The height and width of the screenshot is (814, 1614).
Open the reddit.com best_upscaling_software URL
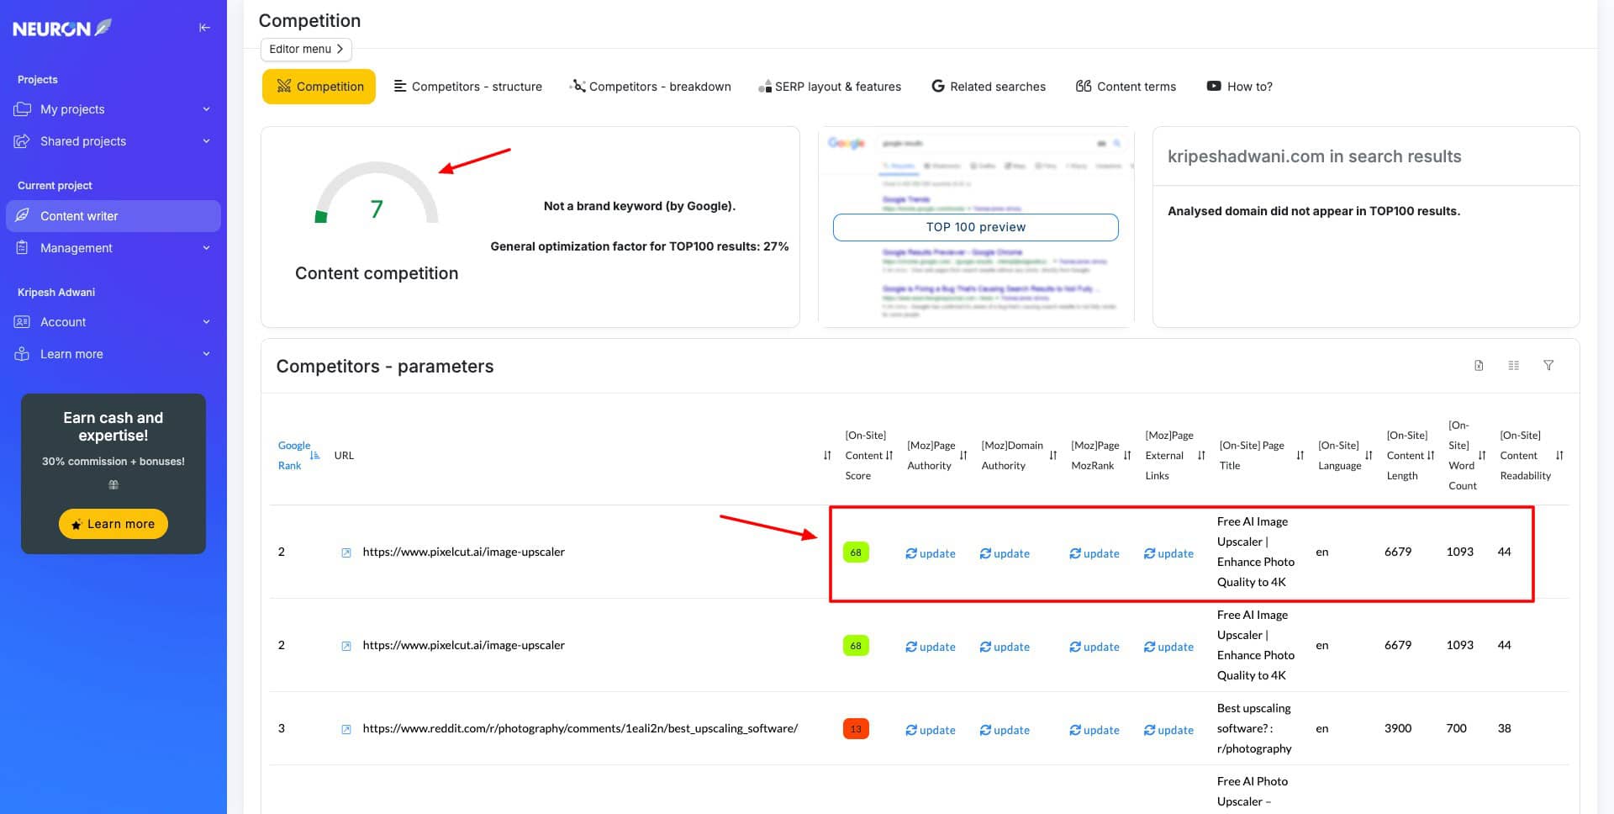point(580,728)
